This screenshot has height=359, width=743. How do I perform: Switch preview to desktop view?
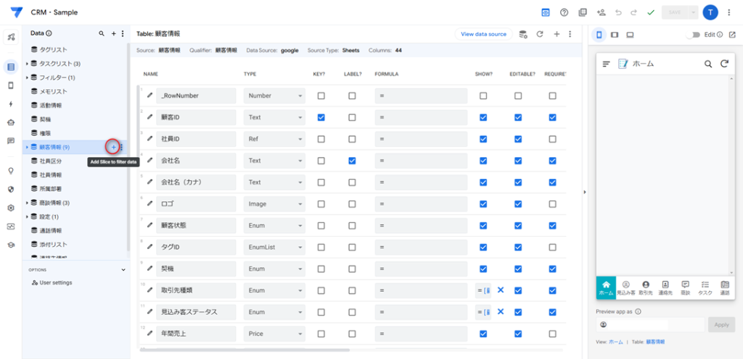630,35
